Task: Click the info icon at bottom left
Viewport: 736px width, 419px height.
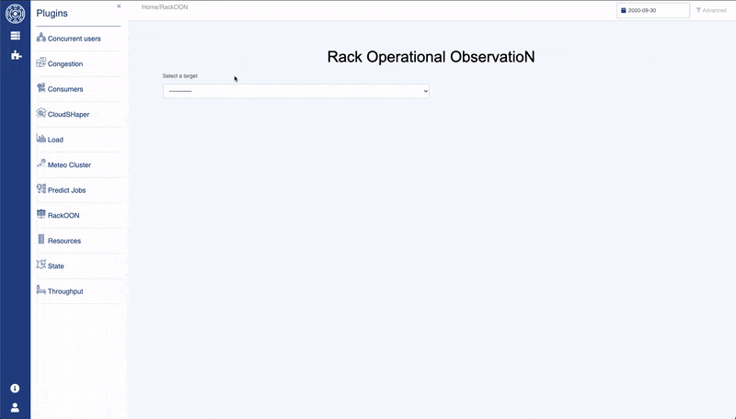Action: (x=15, y=389)
